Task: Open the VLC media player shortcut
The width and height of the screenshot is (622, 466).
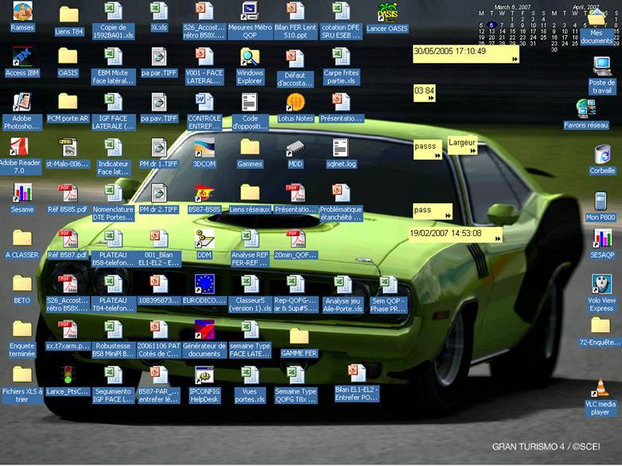Action: pyautogui.click(x=601, y=389)
